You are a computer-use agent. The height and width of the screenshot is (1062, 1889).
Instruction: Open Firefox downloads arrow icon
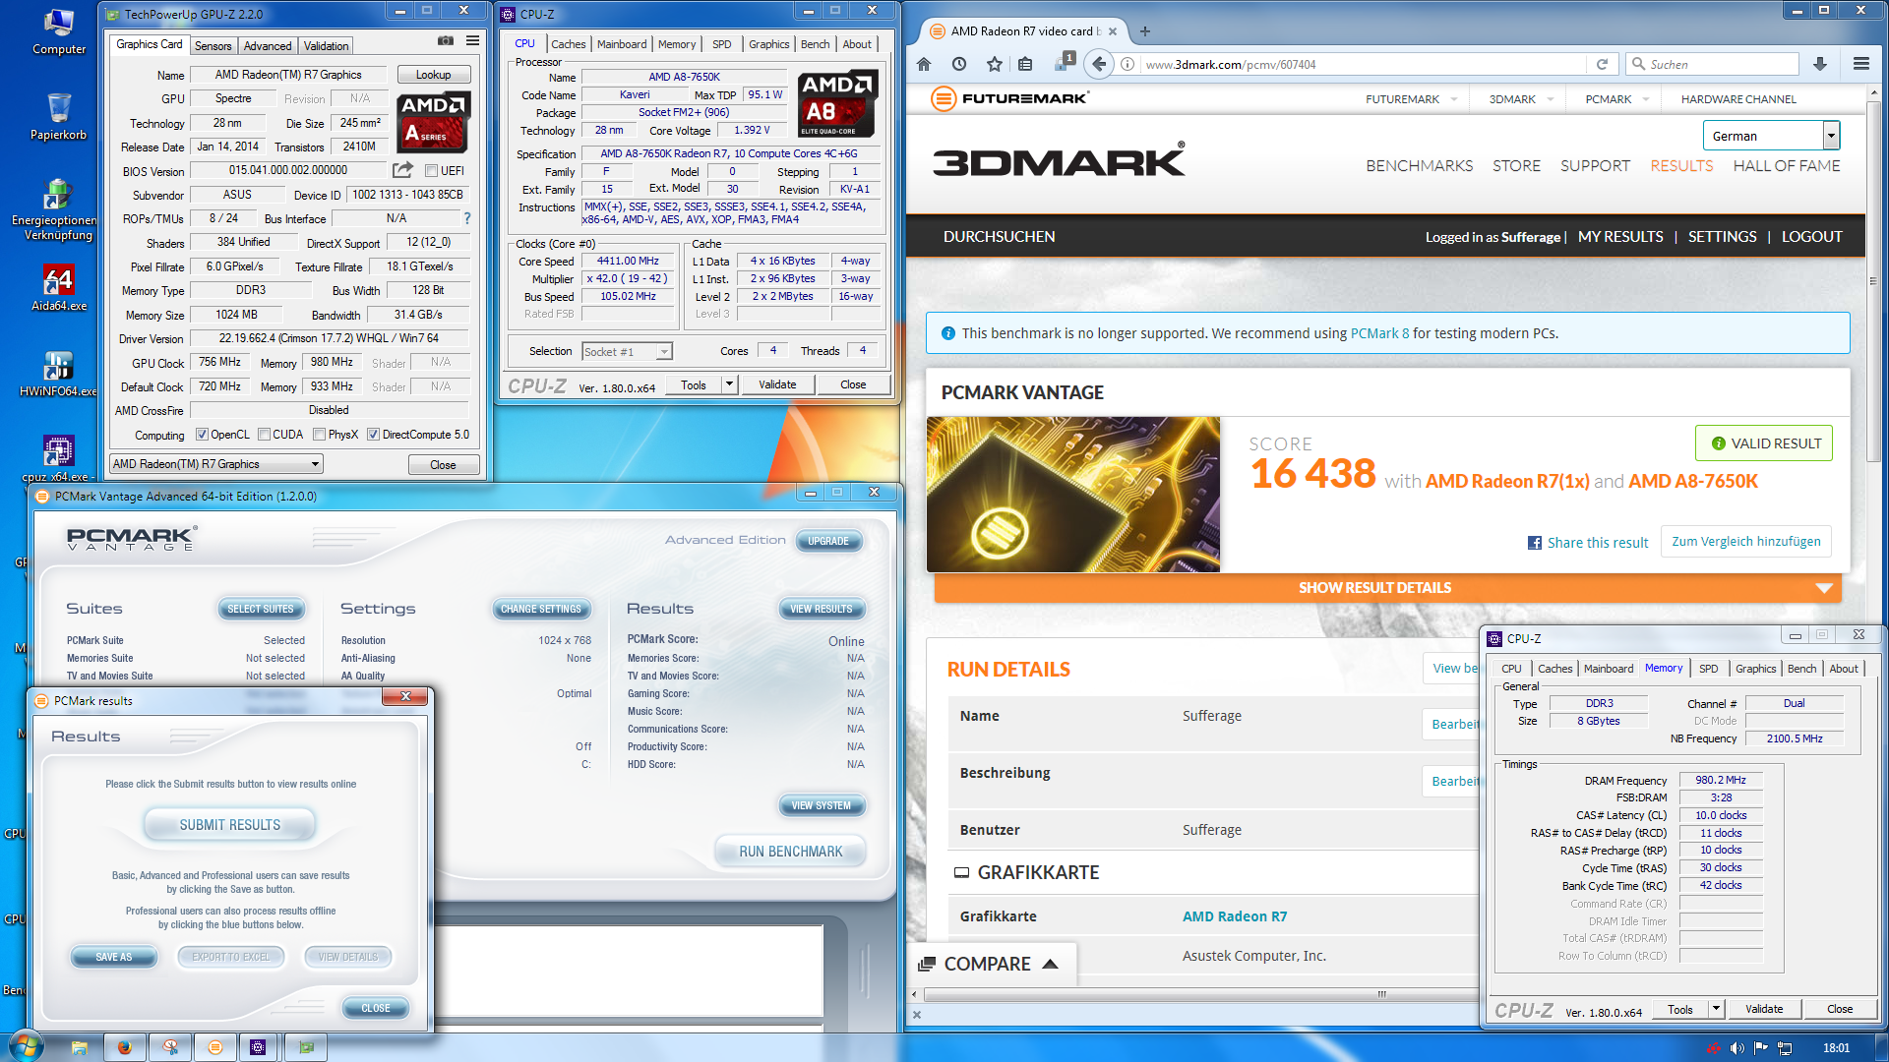pos(1820,64)
